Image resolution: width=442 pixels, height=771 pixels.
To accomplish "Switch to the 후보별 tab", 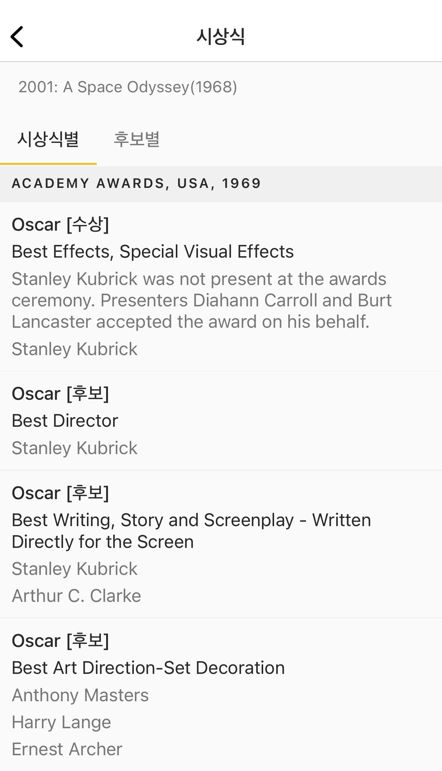I will click(x=137, y=139).
